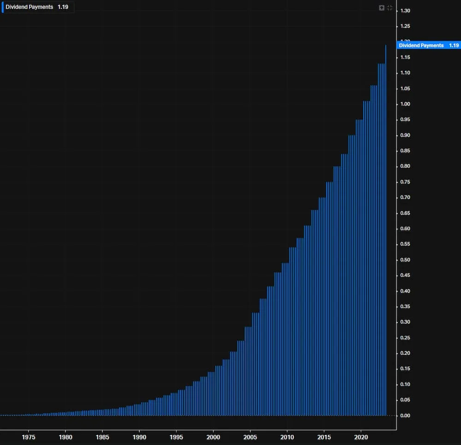Viewport: 461px width, 445px height.
Task: Click the 0.35 price scale label
Action: 405,306
